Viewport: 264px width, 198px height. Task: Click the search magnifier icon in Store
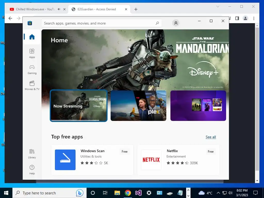click(x=157, y=23)
